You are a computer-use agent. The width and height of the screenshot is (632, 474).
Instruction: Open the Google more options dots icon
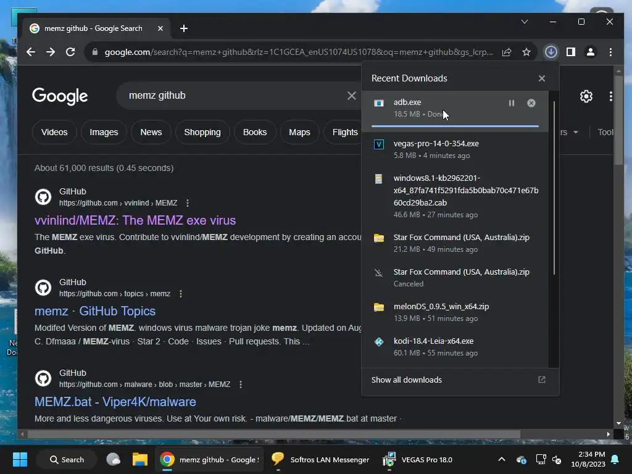pyautogui.click(x=611, y=96)
